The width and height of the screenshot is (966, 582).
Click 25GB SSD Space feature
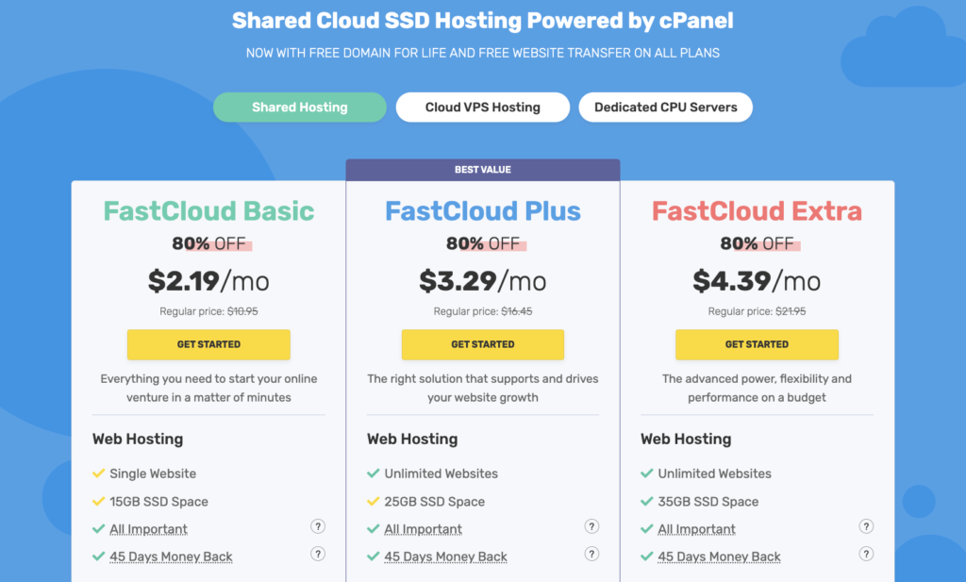tap(434, 501)
